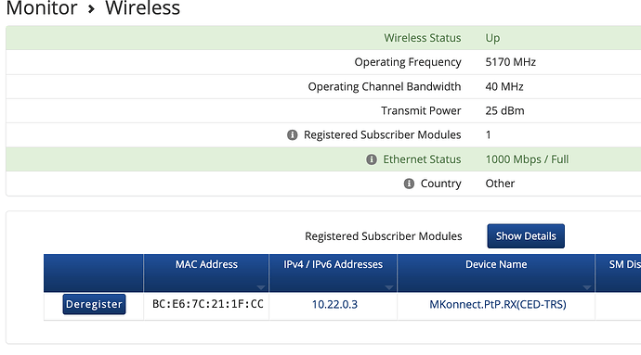Select the SM Dis column header

[x=618, y=273]
